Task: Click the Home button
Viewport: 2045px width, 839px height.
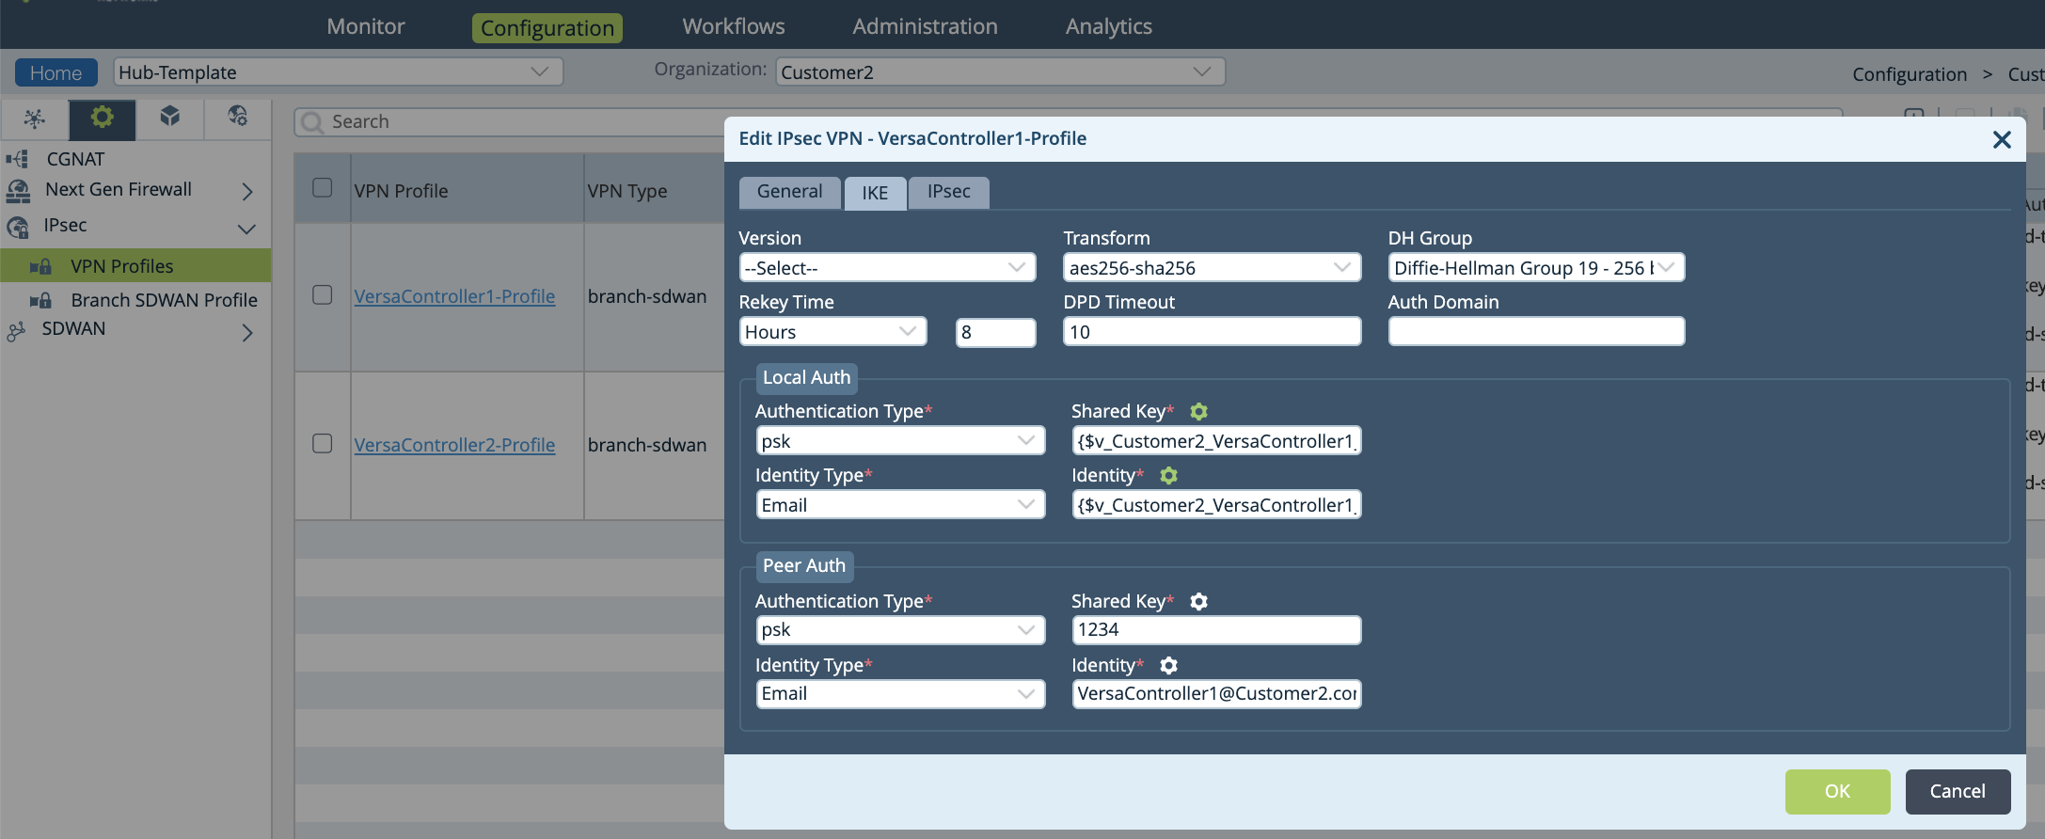Action: 55,72
